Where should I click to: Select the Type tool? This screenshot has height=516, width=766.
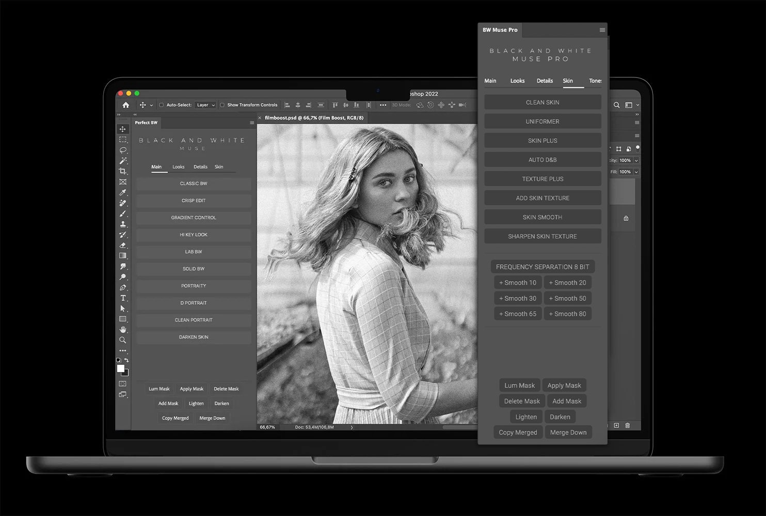(123, 298)
